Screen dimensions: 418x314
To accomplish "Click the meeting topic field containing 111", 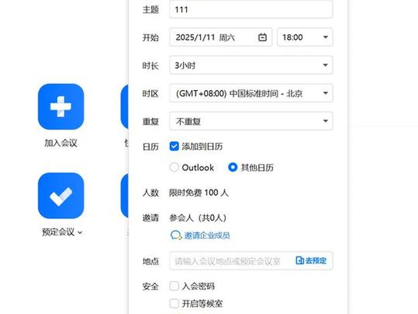I will click(251, 9).
